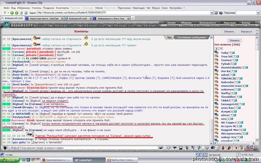Click username Tybuk[5] in the list
This screenshot has height=163, width=261.
[227, 64]
